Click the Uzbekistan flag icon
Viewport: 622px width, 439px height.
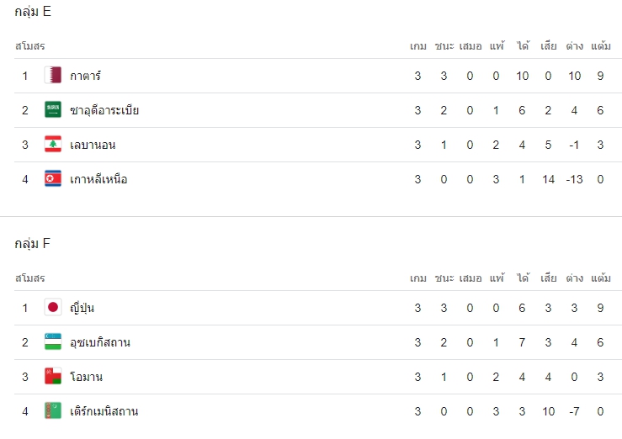click(x=53, y=342)
